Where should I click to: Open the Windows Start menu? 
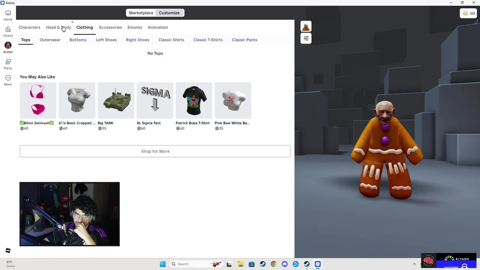[163, 264]
